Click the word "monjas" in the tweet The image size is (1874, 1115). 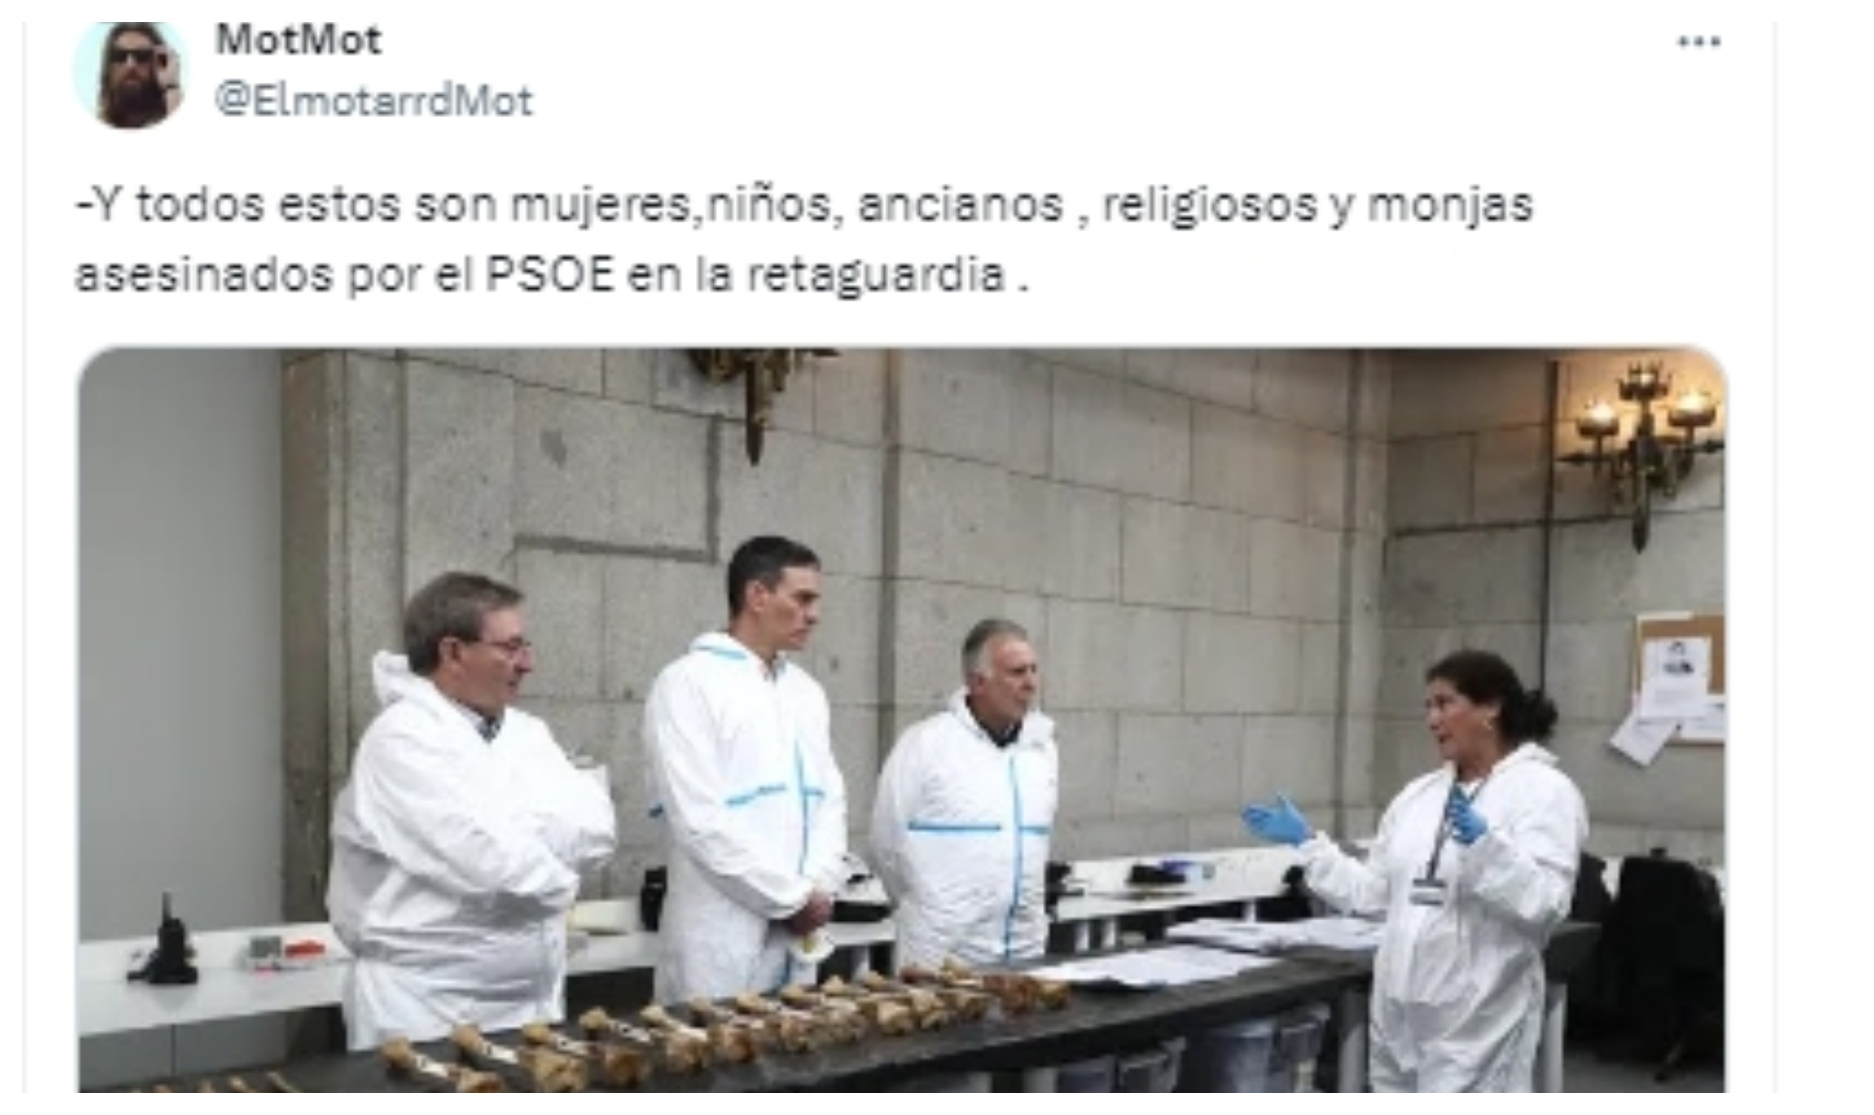click(x=1450, y=205)
